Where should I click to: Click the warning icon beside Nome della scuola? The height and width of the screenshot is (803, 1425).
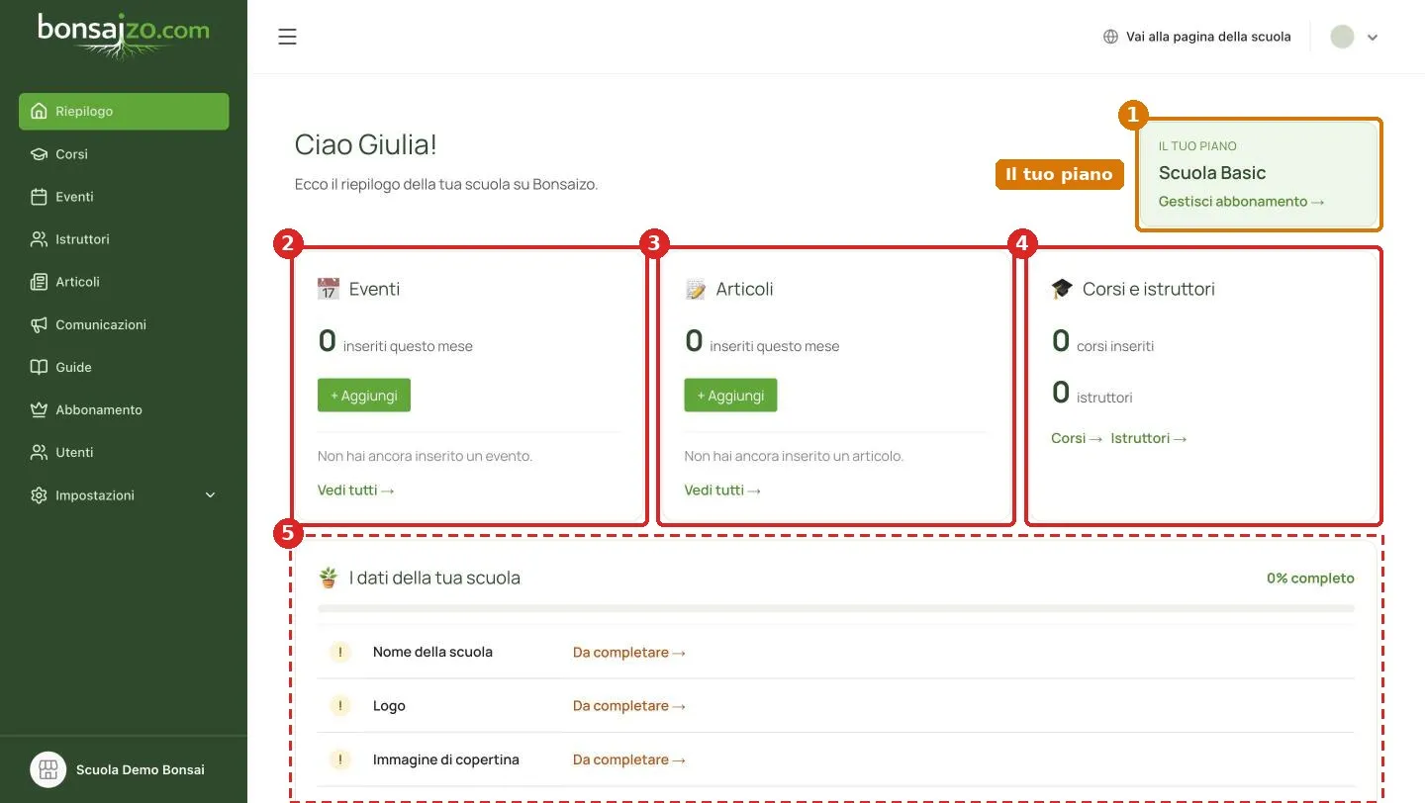coord(340,652)
